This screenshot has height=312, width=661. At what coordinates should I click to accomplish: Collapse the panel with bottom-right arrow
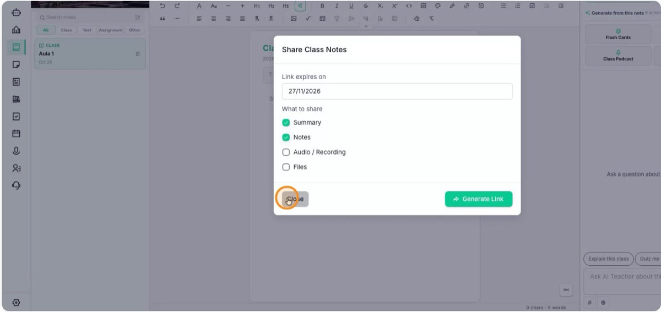(x=566, y=290)
